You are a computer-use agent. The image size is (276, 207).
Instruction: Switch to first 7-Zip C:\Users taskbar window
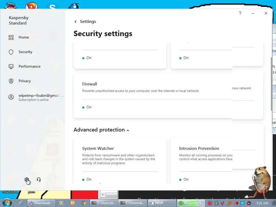click(x=104, y=203)
